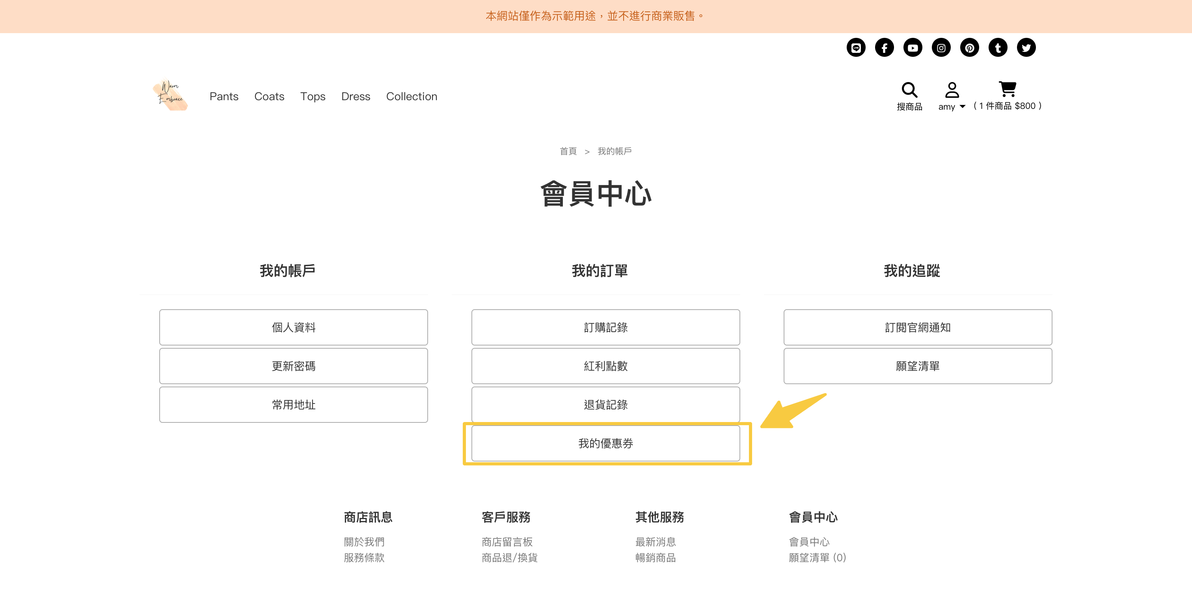
Task: Open the Pinterest social icon
Action: point(969,48)
